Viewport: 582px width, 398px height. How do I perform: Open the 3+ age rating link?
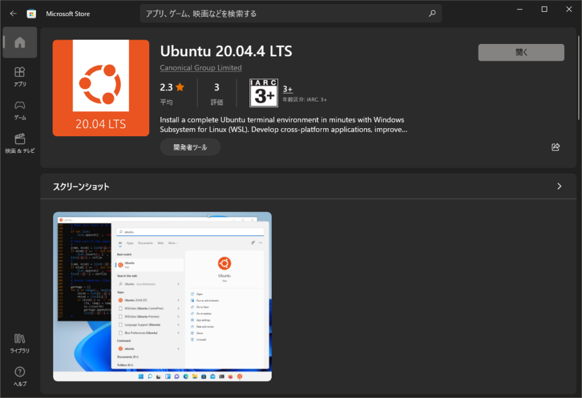(x=287, y=89)
